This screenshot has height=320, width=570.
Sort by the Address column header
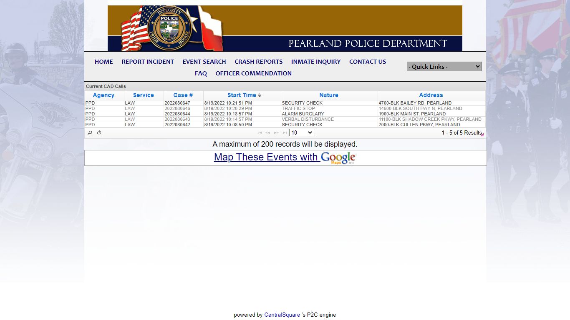[x=431, y=95]
